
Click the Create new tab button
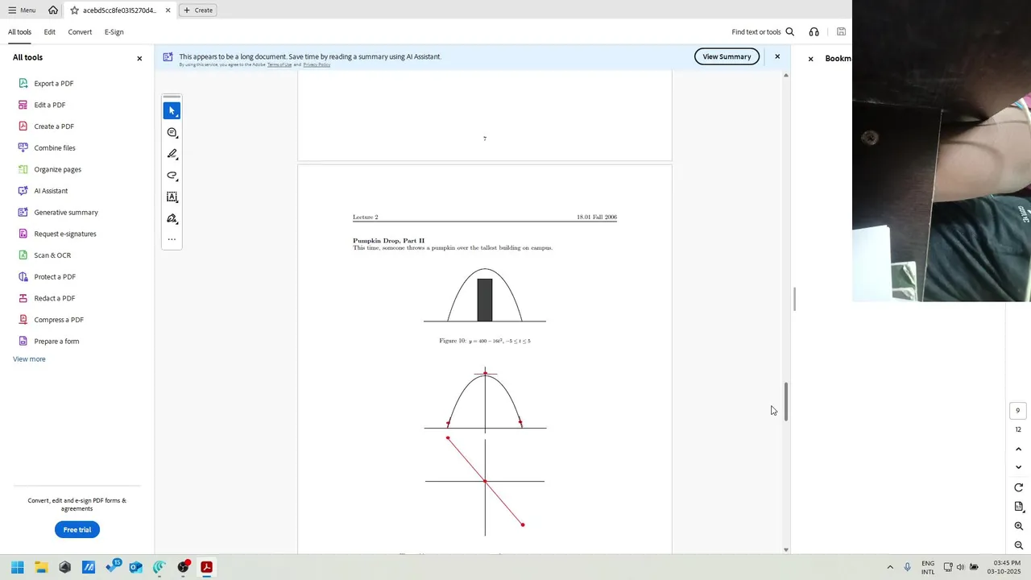198,10
